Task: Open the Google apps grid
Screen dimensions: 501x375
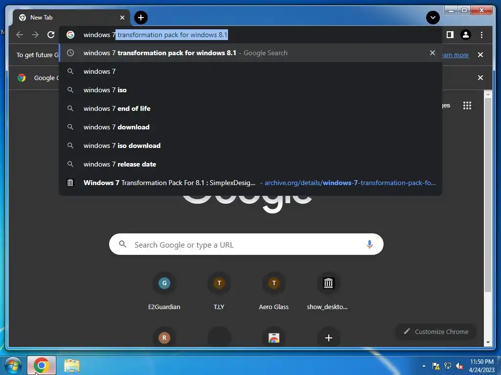Action: pos(467,105)
